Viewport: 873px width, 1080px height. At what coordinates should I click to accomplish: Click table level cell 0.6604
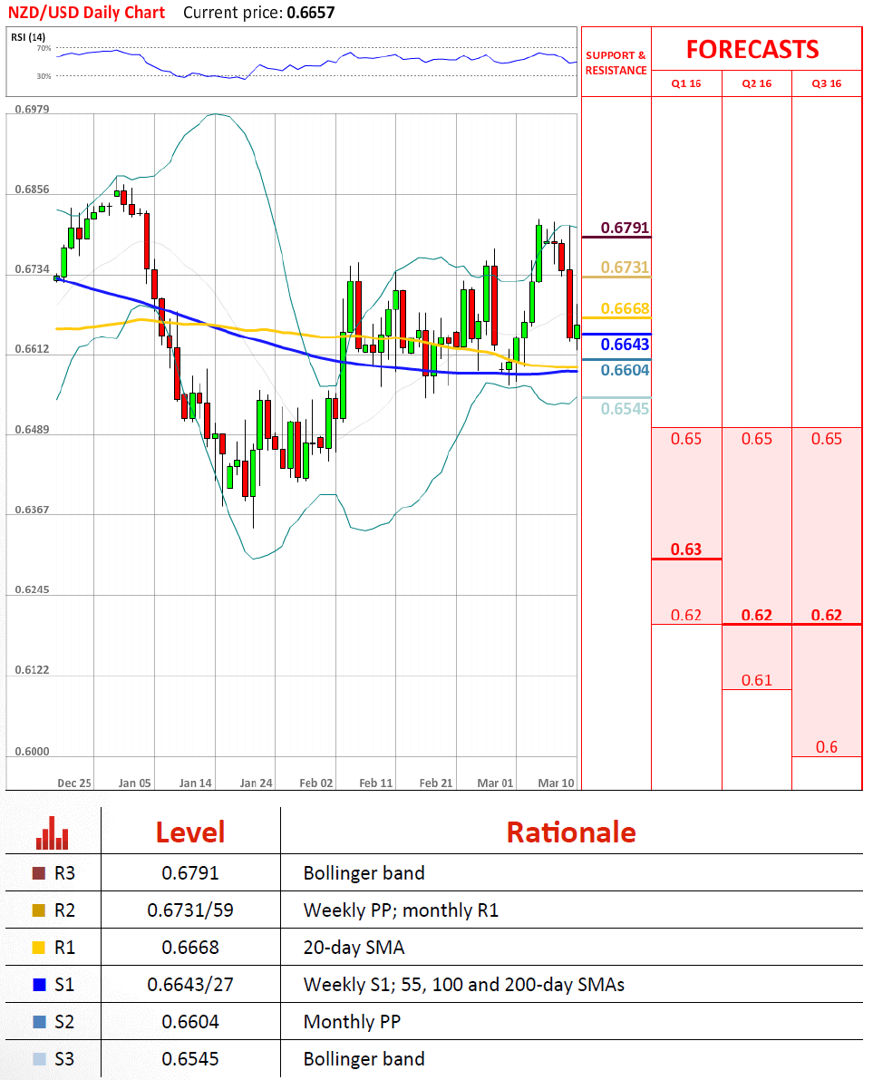click(x=190, y=1021)
